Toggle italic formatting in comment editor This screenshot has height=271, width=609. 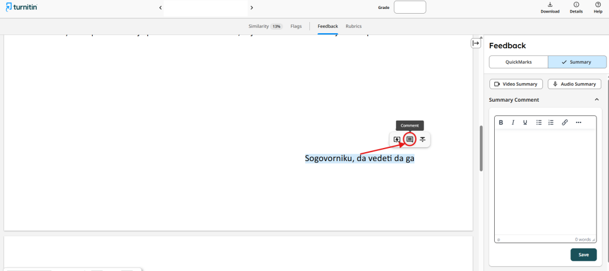[x=513, y=122]
